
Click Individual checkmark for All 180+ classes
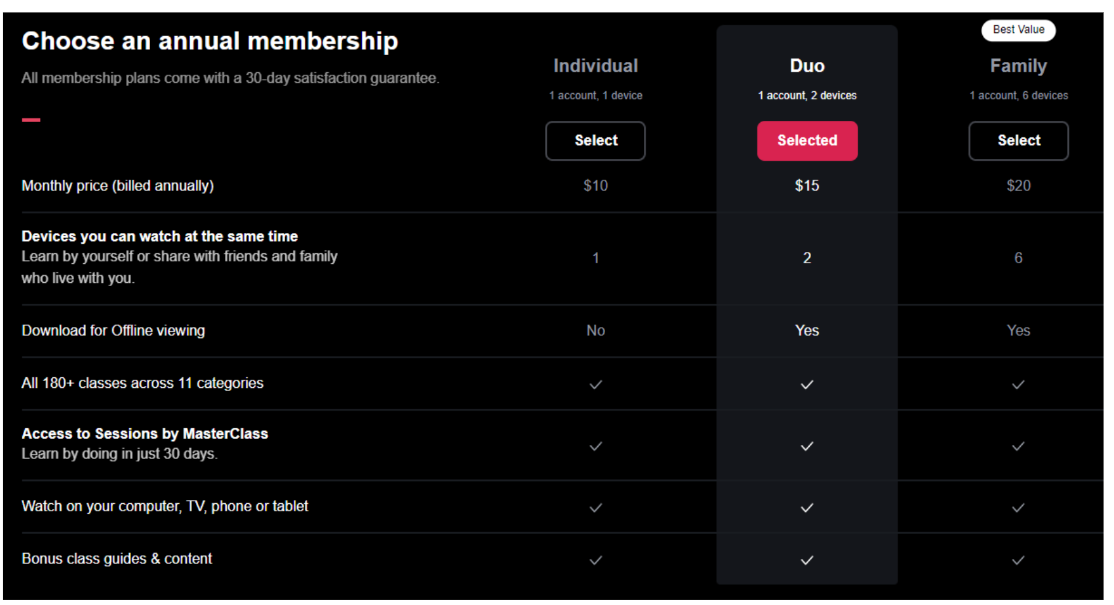click(x=595, y=384)
